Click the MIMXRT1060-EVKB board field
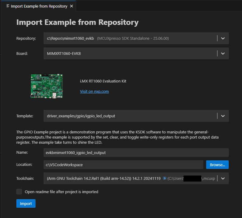 [130, 53]
